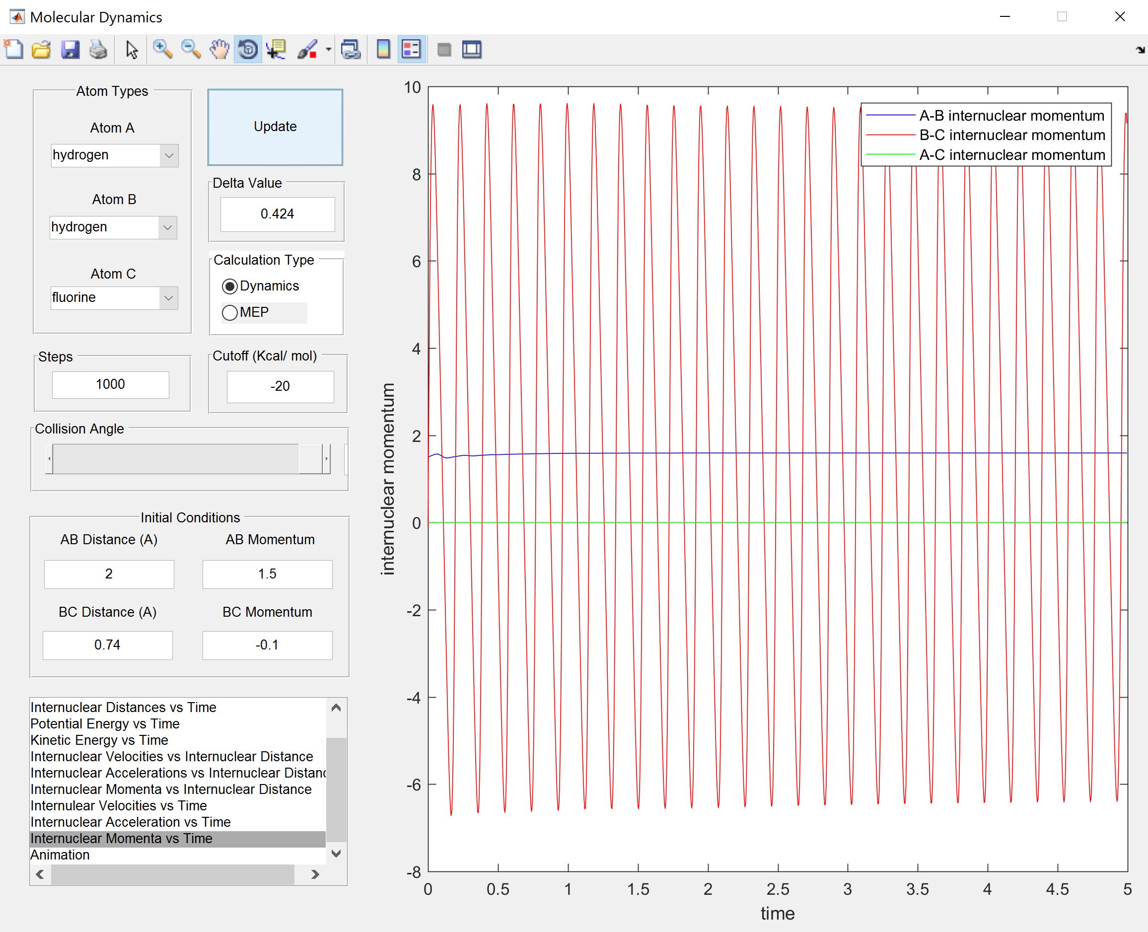The width and height of the screenshot is (1148, 932).
Task: Select Kinetic Energy vs Time plot
Action: coord(99,740)
